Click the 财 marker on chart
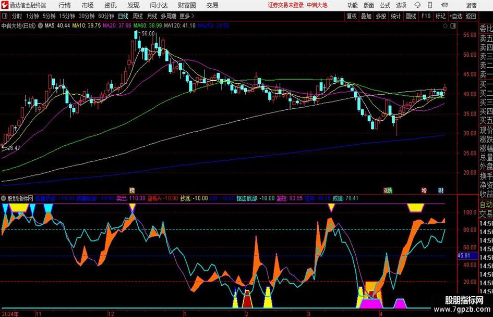Viewport: 493px width, 317px height. [x=441, y=191]
